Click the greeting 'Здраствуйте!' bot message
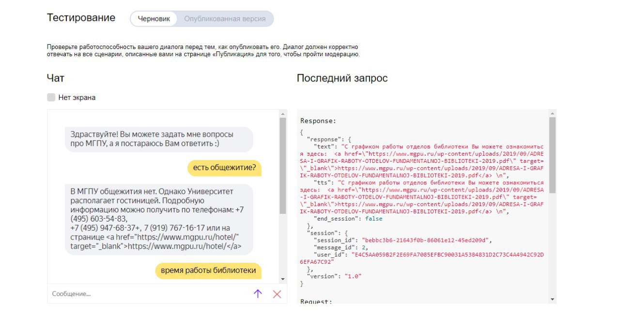Image resolution: width=620 pixels, height=320 pixels. 159,139
